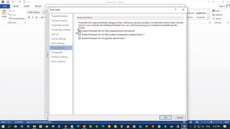Screen dimensions: 230x129
Task: Click the Redo icon in quick access toolbar
Action: click(19, 2)
